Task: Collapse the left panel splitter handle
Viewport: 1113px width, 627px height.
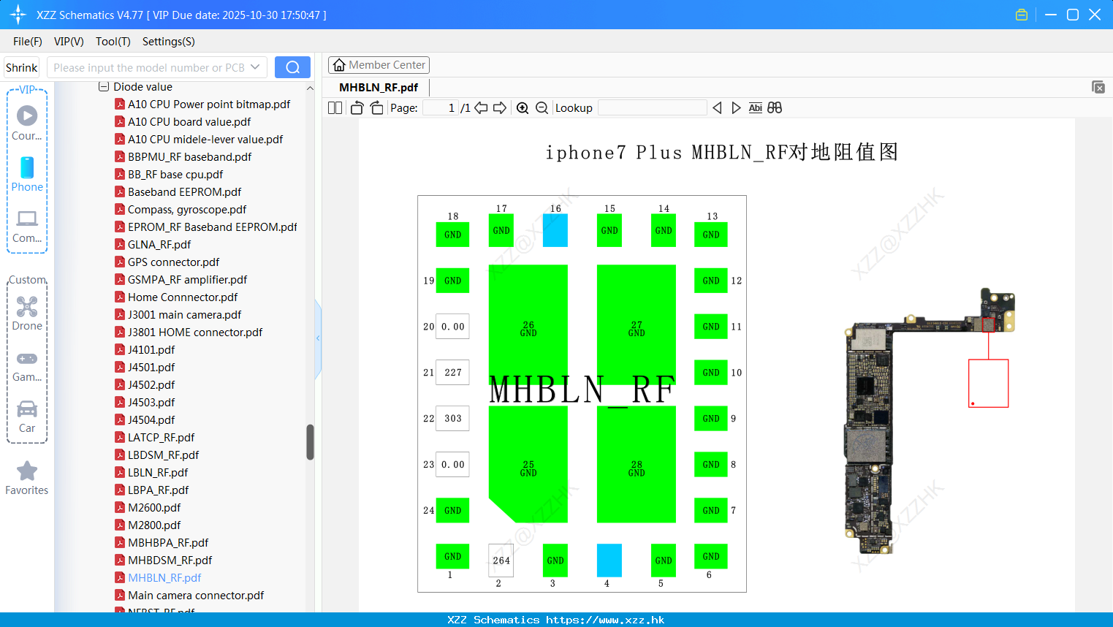Action: (x=318, y=338)
